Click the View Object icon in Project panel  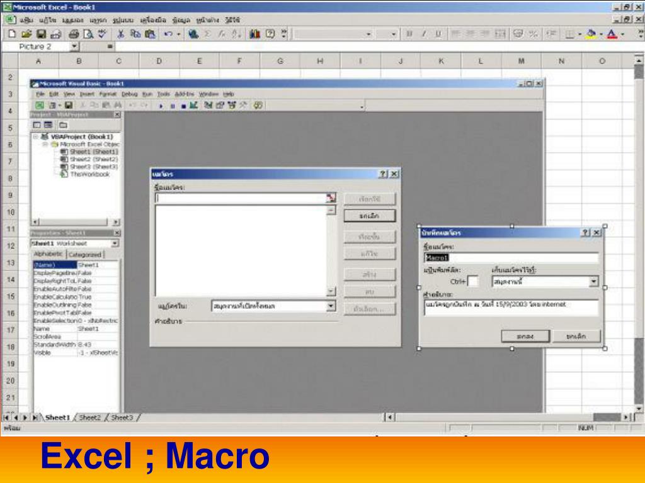click(48, 125)
